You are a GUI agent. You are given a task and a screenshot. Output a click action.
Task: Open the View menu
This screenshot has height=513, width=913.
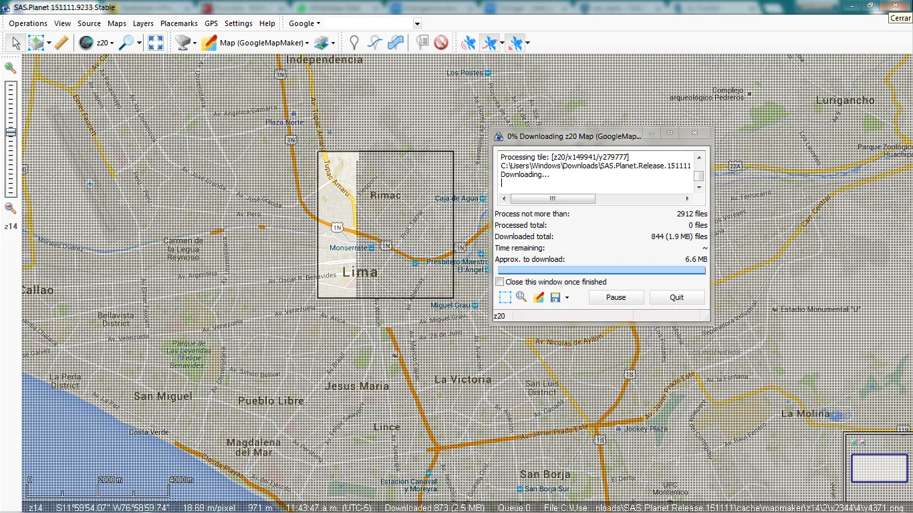click(x=62, y=23)
